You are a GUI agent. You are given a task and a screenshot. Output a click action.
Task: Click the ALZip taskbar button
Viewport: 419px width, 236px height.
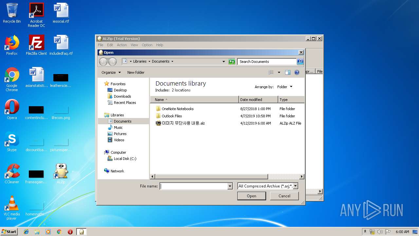tap(82, 232)
